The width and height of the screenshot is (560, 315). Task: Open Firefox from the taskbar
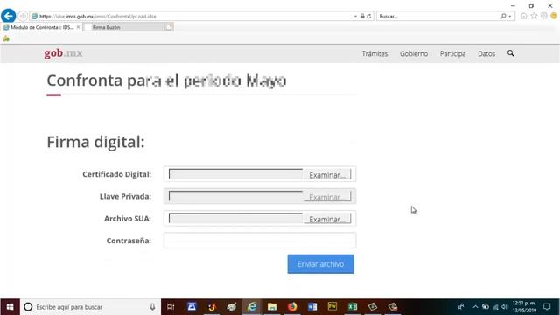click(292, 307)
